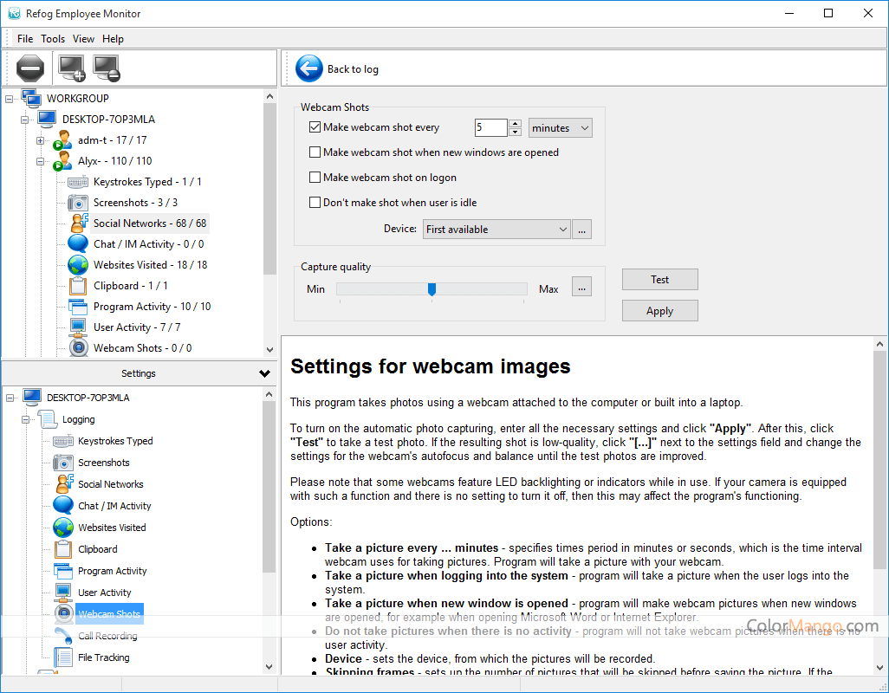Select Websites Visited globe icon under Alyx

(79, 265)
